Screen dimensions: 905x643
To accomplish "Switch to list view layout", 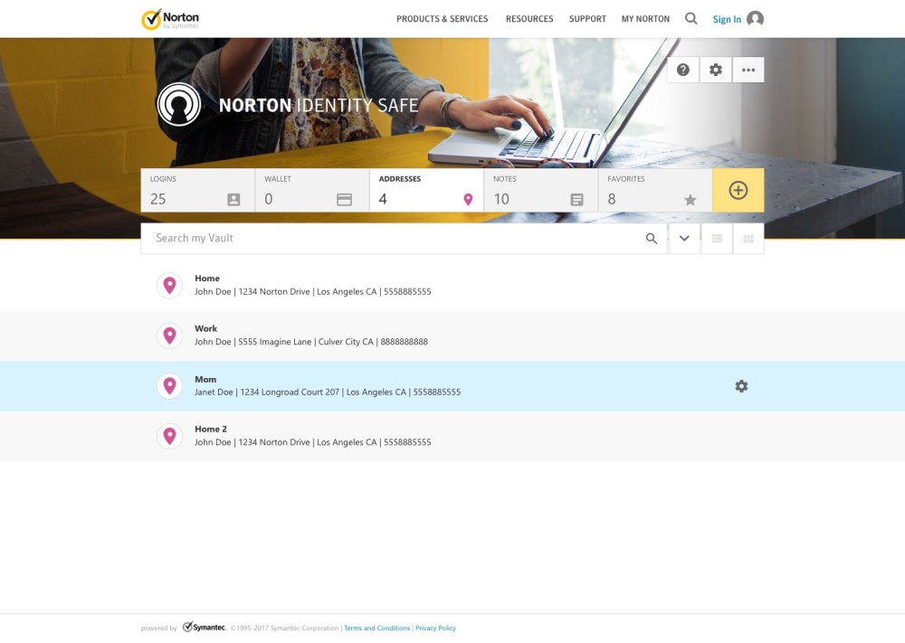I will (x=717, y=239).
